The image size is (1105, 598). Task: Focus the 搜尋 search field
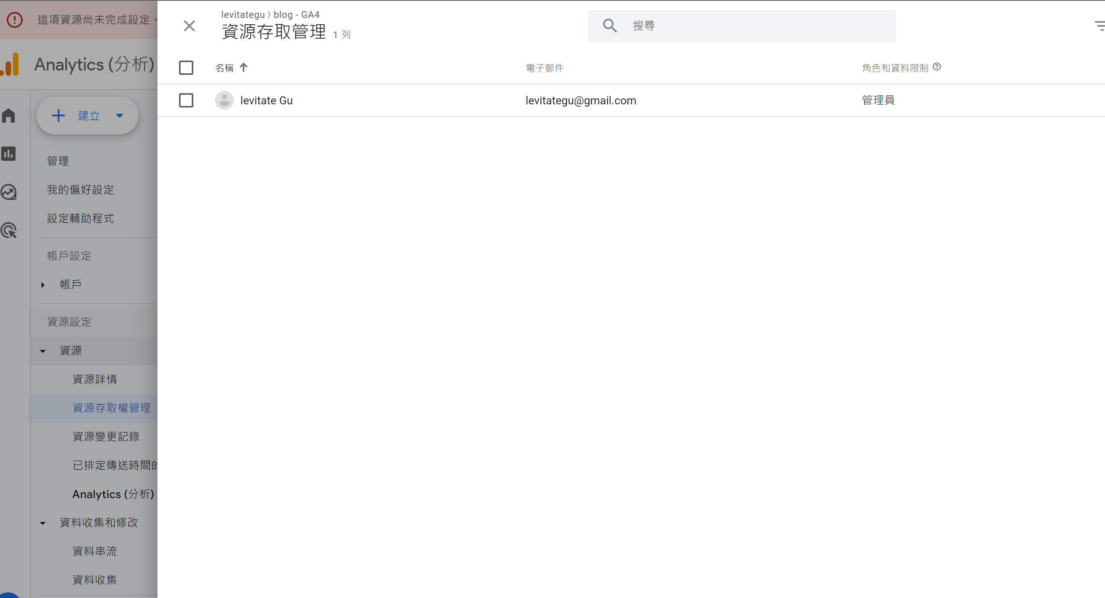point(742,26)
